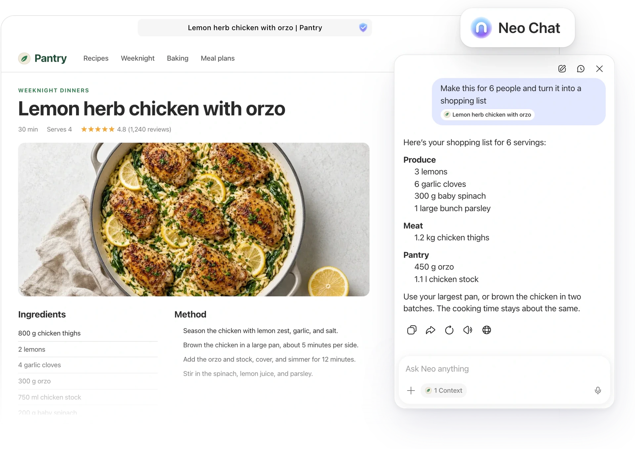Click the chicken orzo recipe photo
This screenshot has height=449, width=635.
(x=194, y=219)
